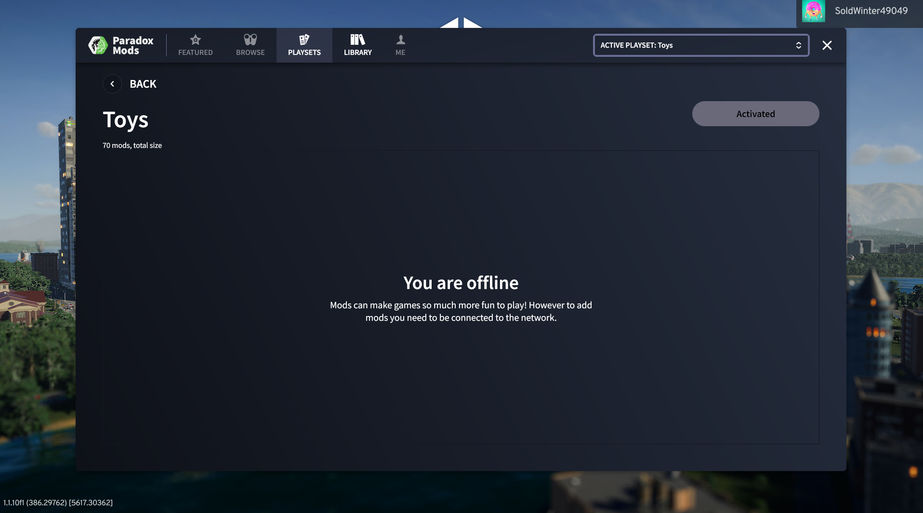Select the Playsets tab

click(x=304, y=45)
